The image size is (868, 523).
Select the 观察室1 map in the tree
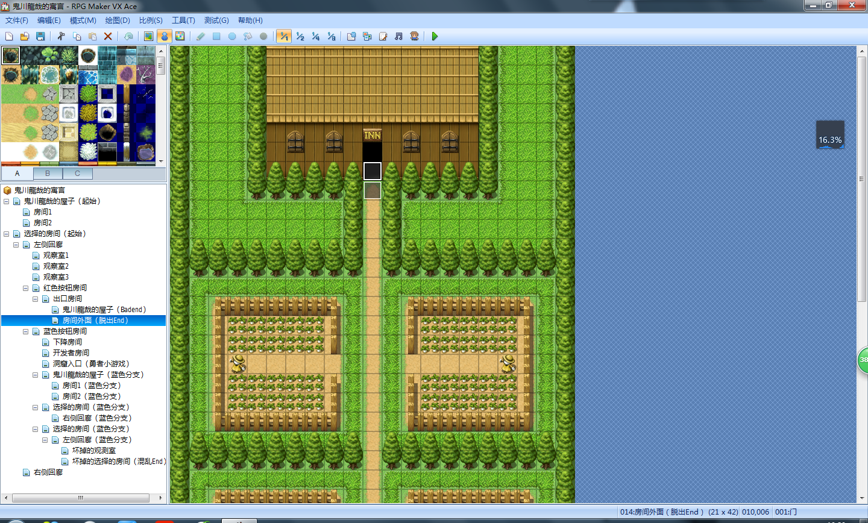[55, 255]
